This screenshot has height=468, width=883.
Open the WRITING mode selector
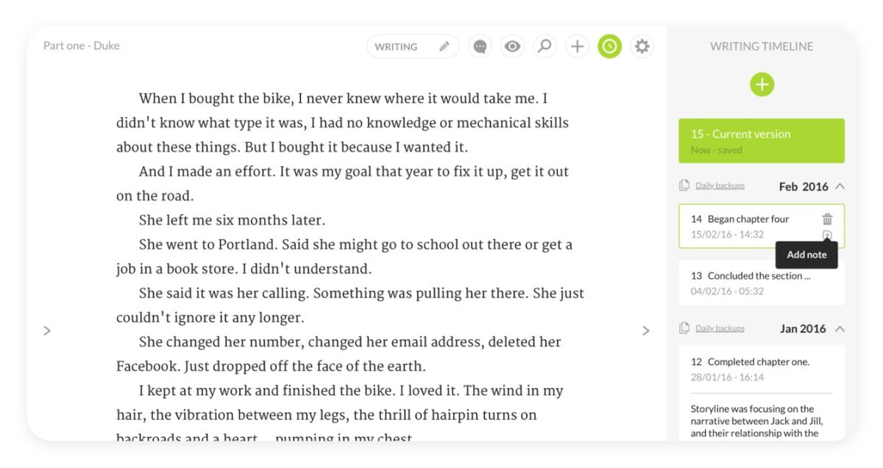tap(413, 46)
